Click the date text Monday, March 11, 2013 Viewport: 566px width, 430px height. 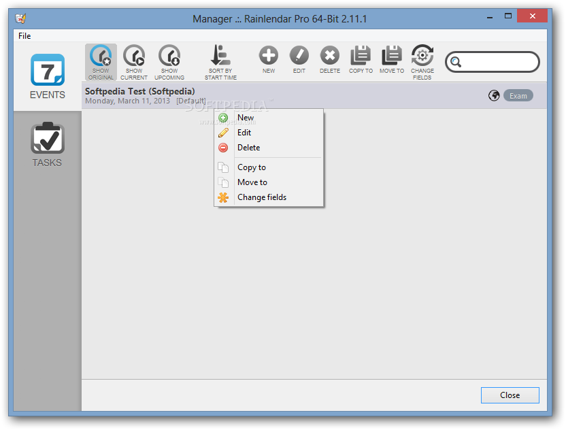127,101
